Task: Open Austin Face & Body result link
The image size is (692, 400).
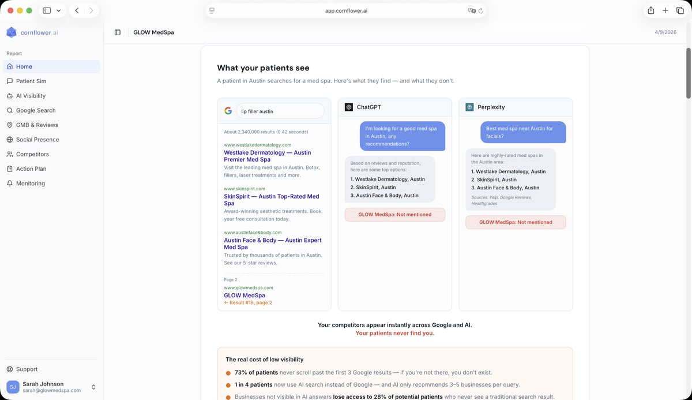Action: pos(273,244)
